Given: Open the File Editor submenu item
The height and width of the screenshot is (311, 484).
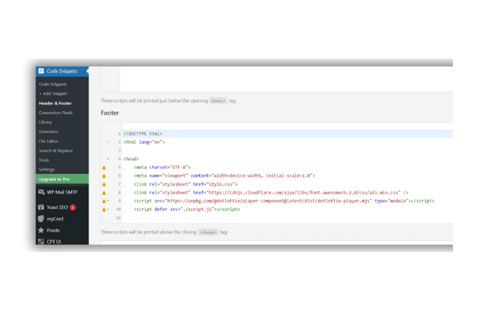Looking at the screenshot, I should pyautogui.click(x=48, y=141).
